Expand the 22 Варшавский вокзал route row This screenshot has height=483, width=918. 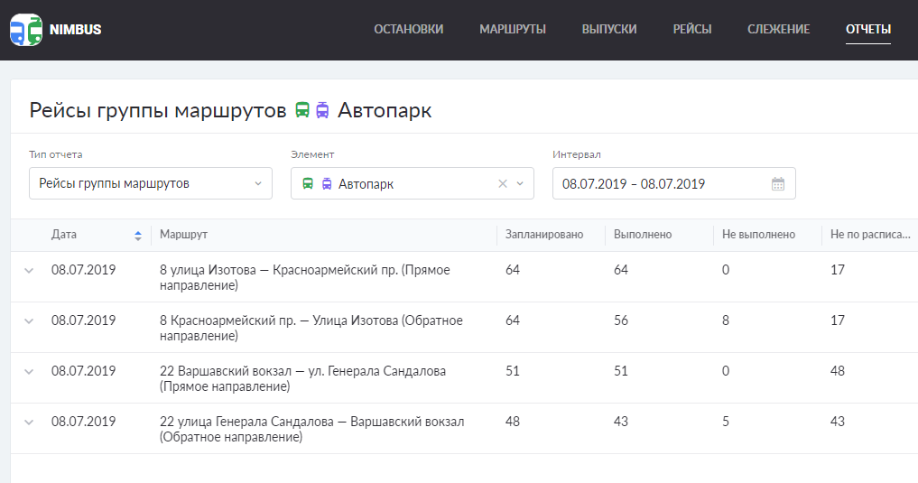click(x=29, y=371)
